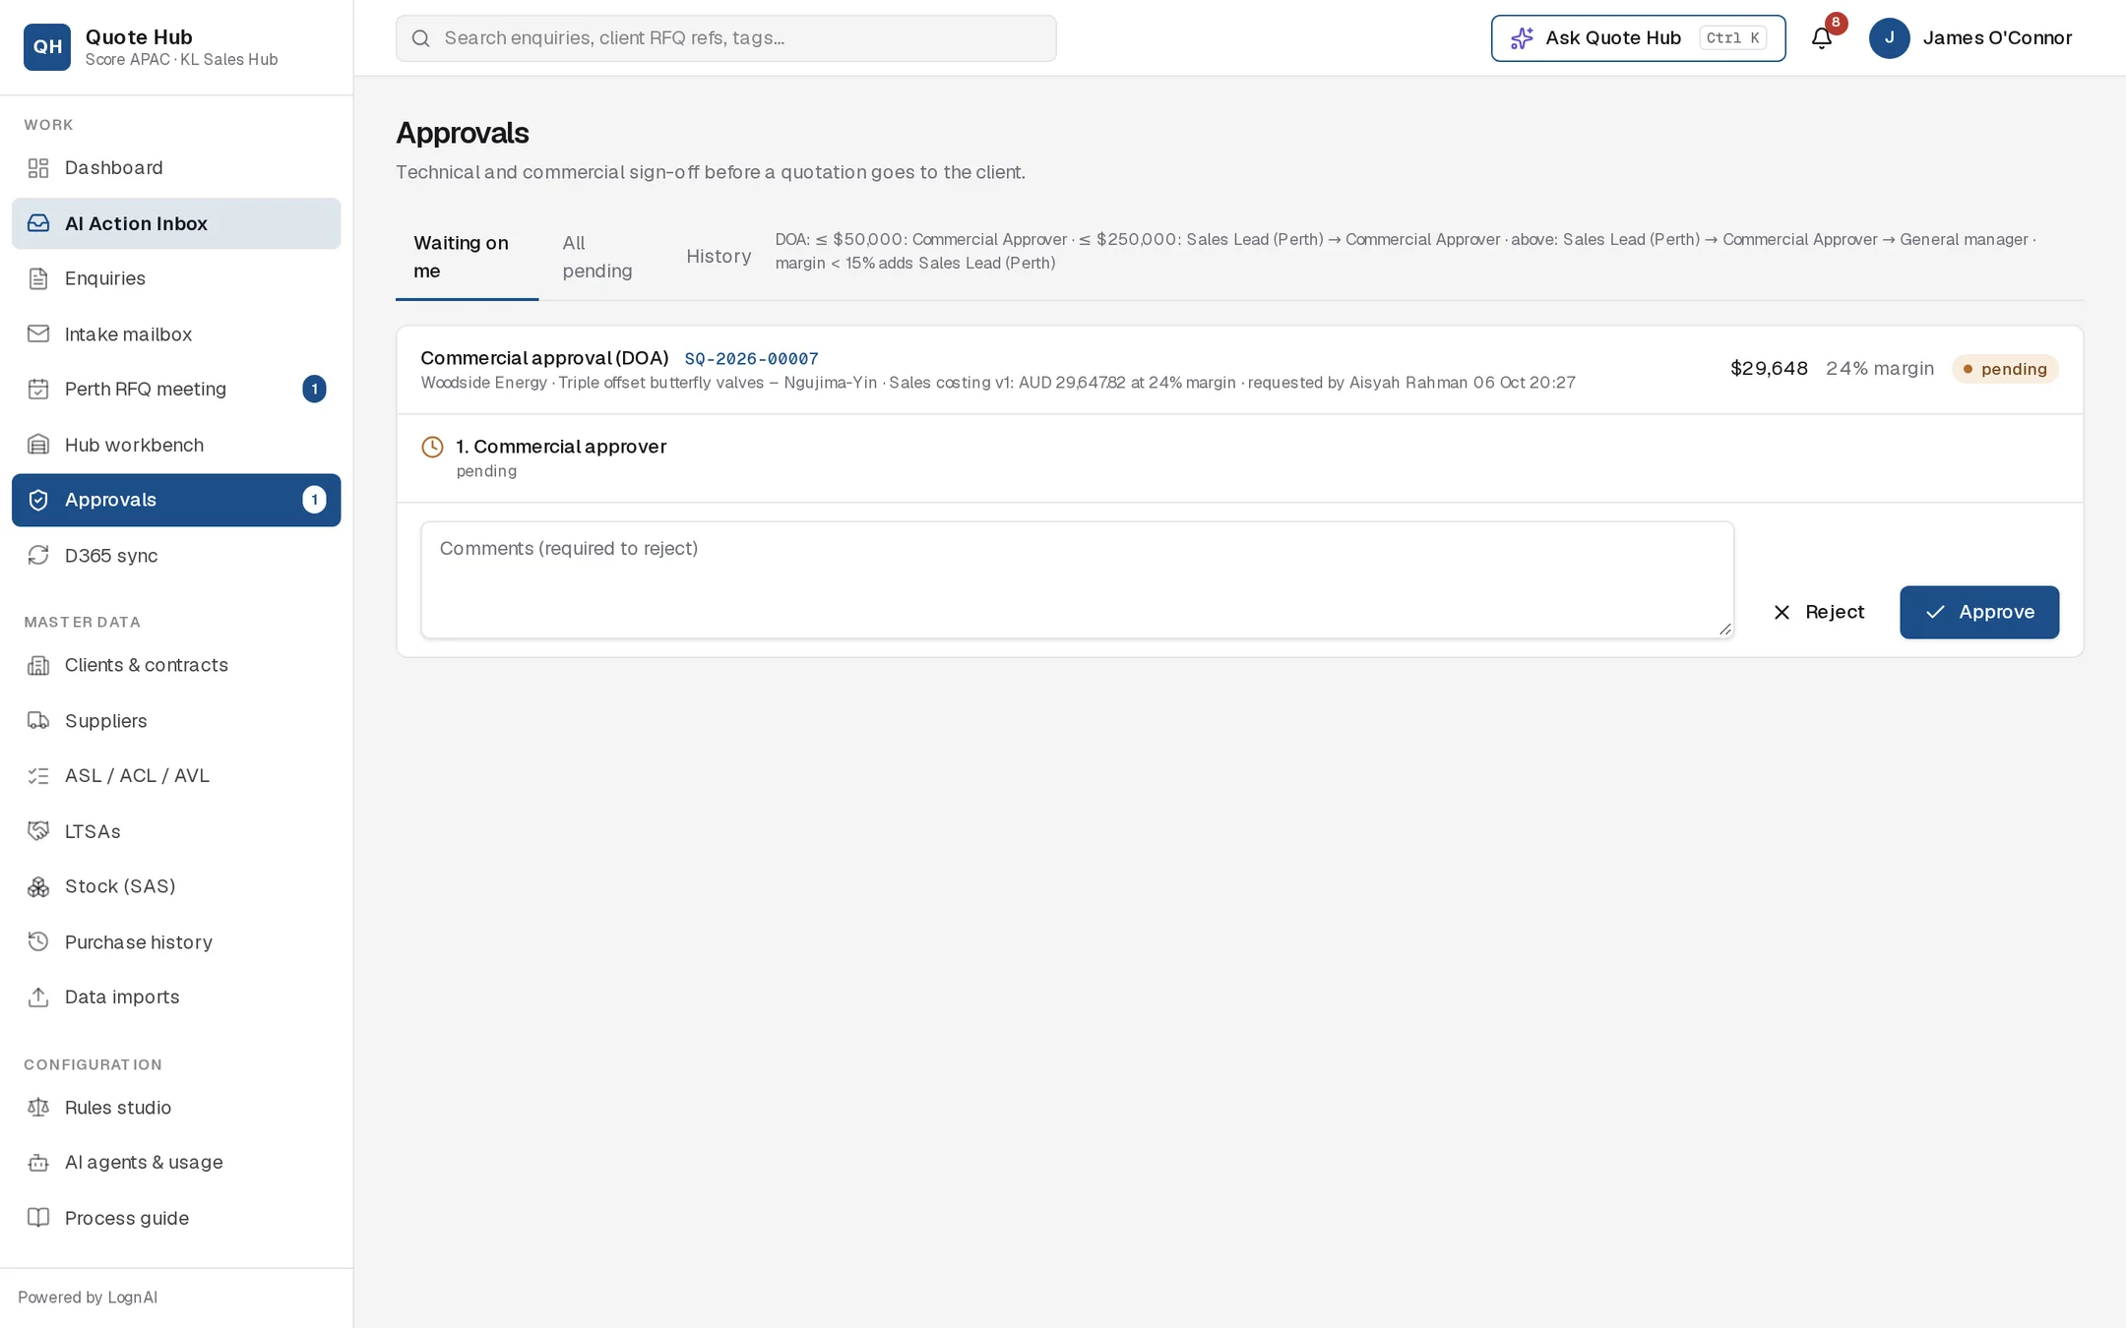Open the Hub workbench icon
Image resolution: width=2126 pixels, height=1328 pixels.
[38, 445]
